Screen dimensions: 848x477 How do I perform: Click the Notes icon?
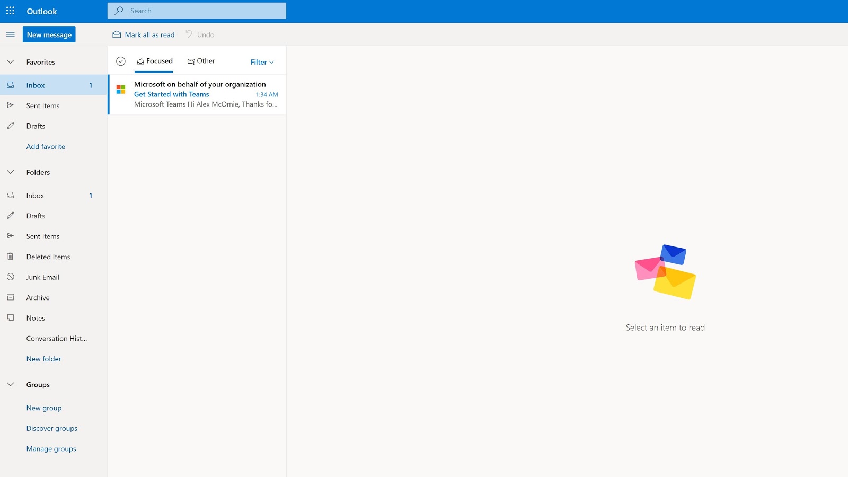pyautogui.click(x=10, y=317)
